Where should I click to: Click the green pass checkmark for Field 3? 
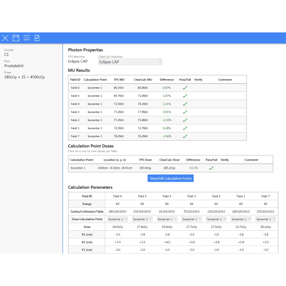[185, 112]
